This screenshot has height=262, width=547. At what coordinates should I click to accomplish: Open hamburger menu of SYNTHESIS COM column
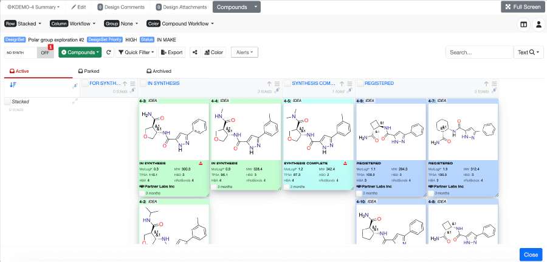coord(349,84)
